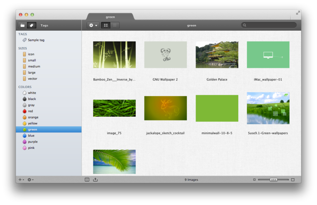
Task: Switch to grid thumbnail view
Action: click(x=106, y=25)
